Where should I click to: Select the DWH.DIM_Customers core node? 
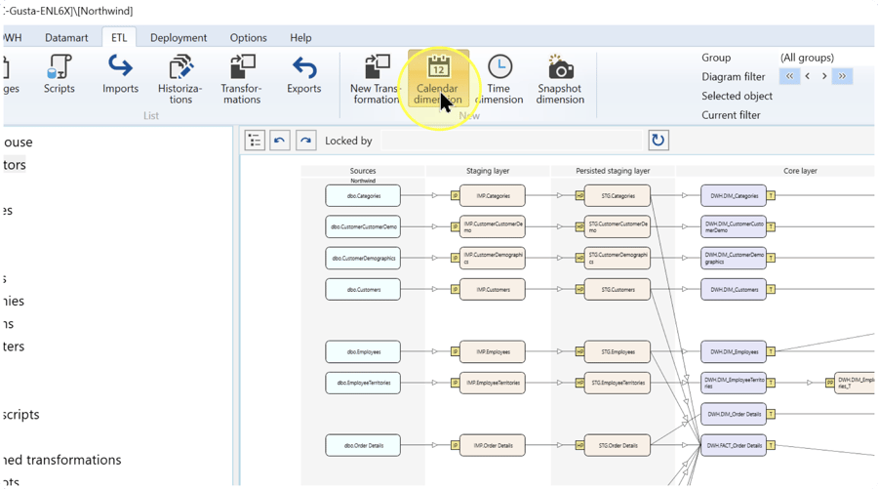734,290
